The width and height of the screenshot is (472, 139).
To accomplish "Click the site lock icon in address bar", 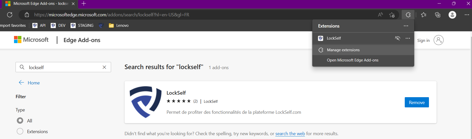I will [27, 15].
